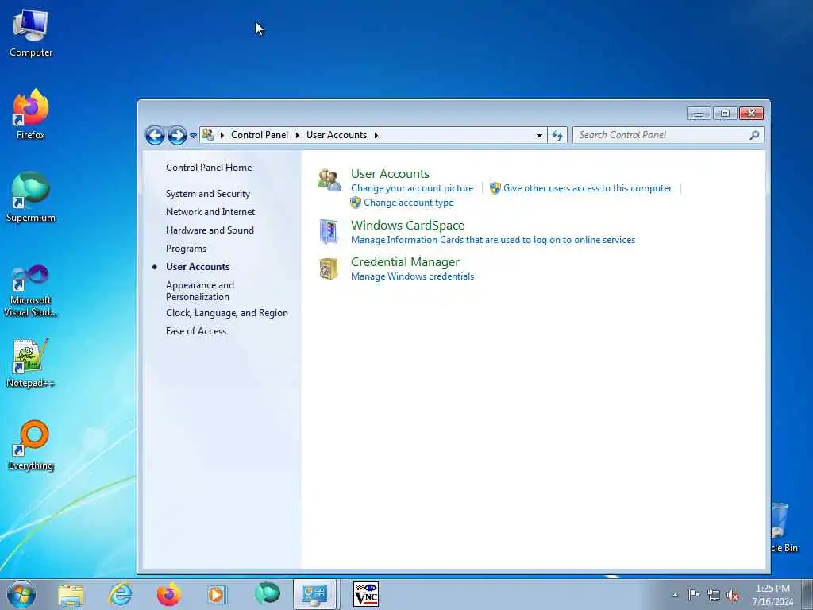The image size is (813, 610).
Task: Click the address bar User Accounts icon
Action: tap(208, 135)
